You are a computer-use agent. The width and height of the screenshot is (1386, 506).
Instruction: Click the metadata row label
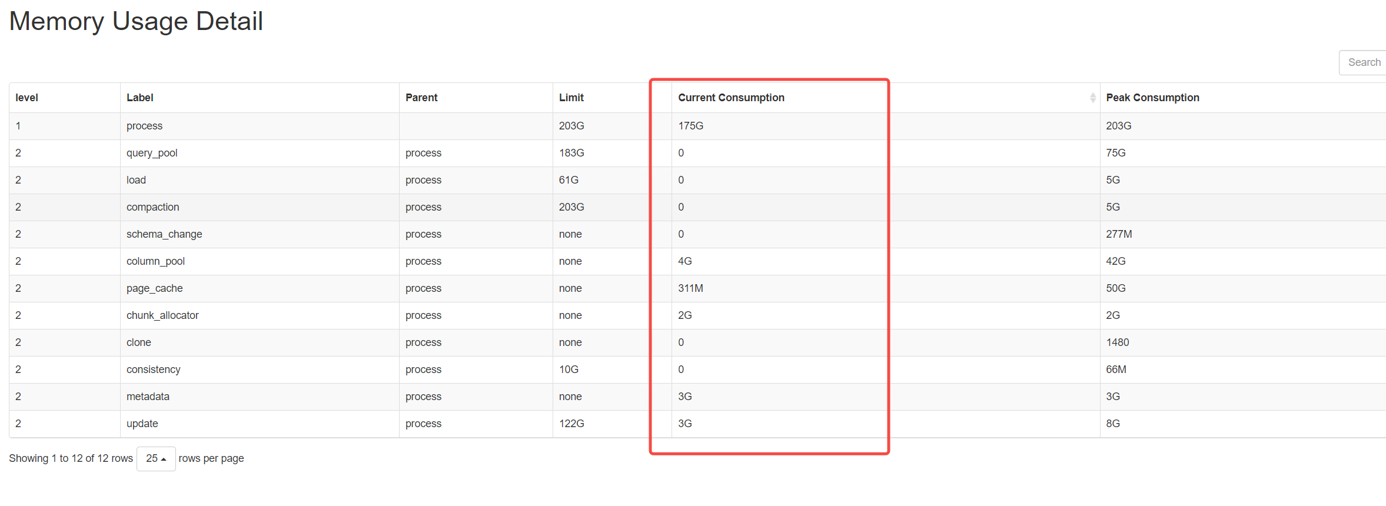click(x=148, y=397)
